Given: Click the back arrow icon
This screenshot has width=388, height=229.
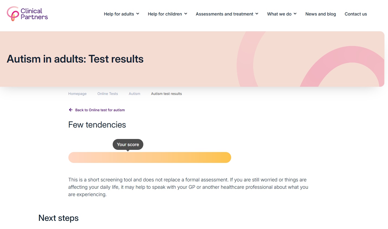Looking at the screenshot, I should coord(71,110).
